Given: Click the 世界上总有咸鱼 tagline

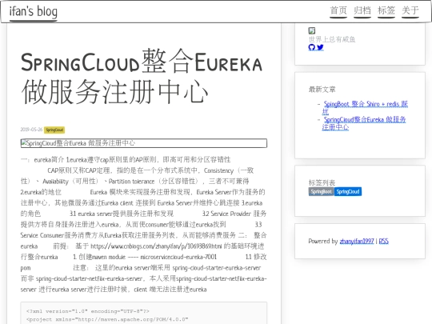Looking at the screenshot, I should pyautogui.click(x=332, y=39).
